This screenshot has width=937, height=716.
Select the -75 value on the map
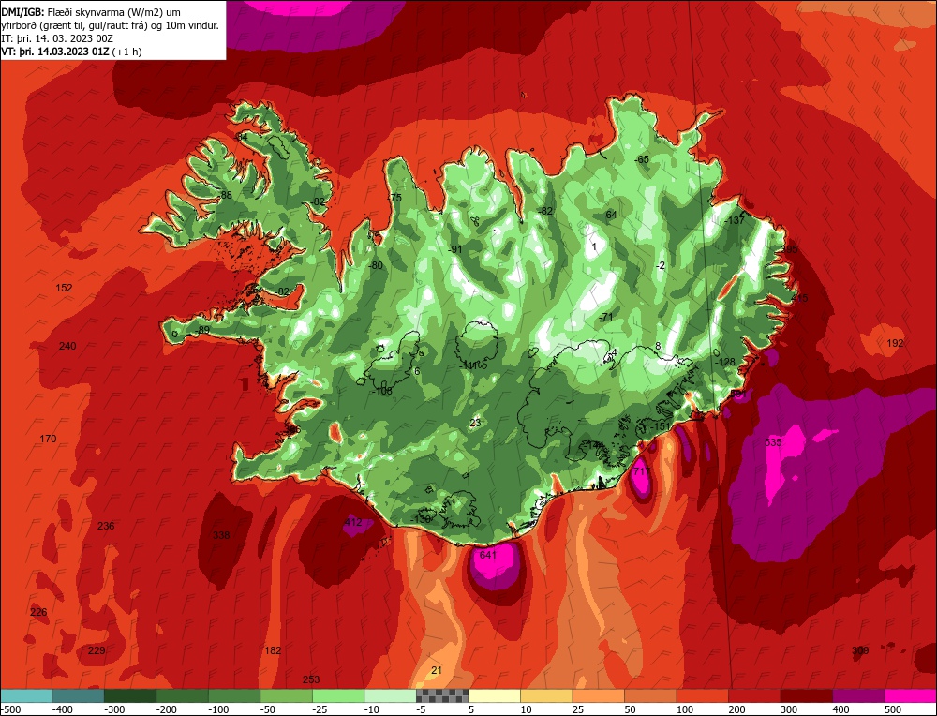(394, 198)
